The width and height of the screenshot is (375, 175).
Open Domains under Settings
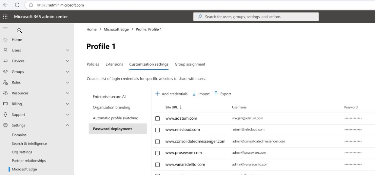(x=19, y=135)
